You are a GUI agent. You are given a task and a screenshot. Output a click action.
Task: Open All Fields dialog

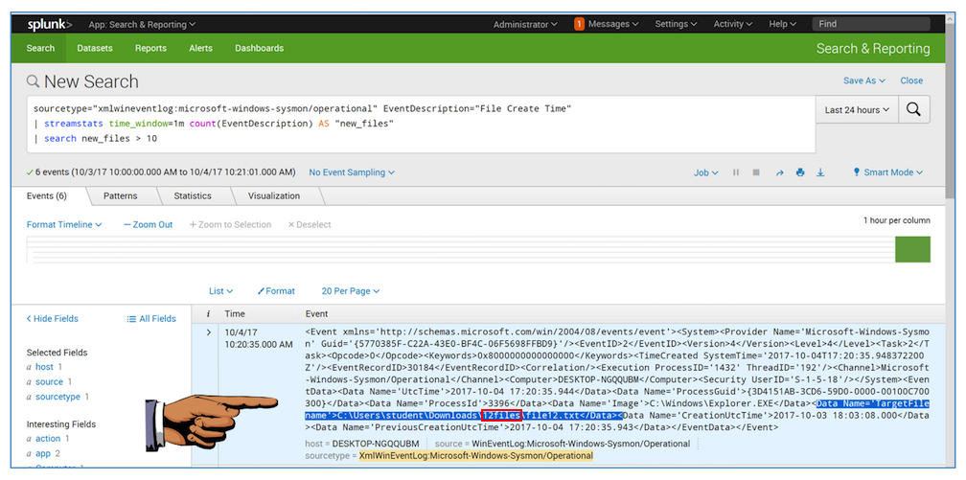151,318
